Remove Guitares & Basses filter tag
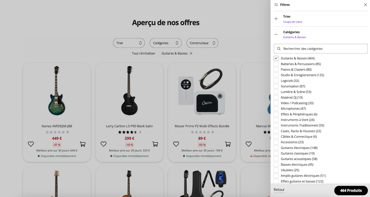 pos(191,53)
